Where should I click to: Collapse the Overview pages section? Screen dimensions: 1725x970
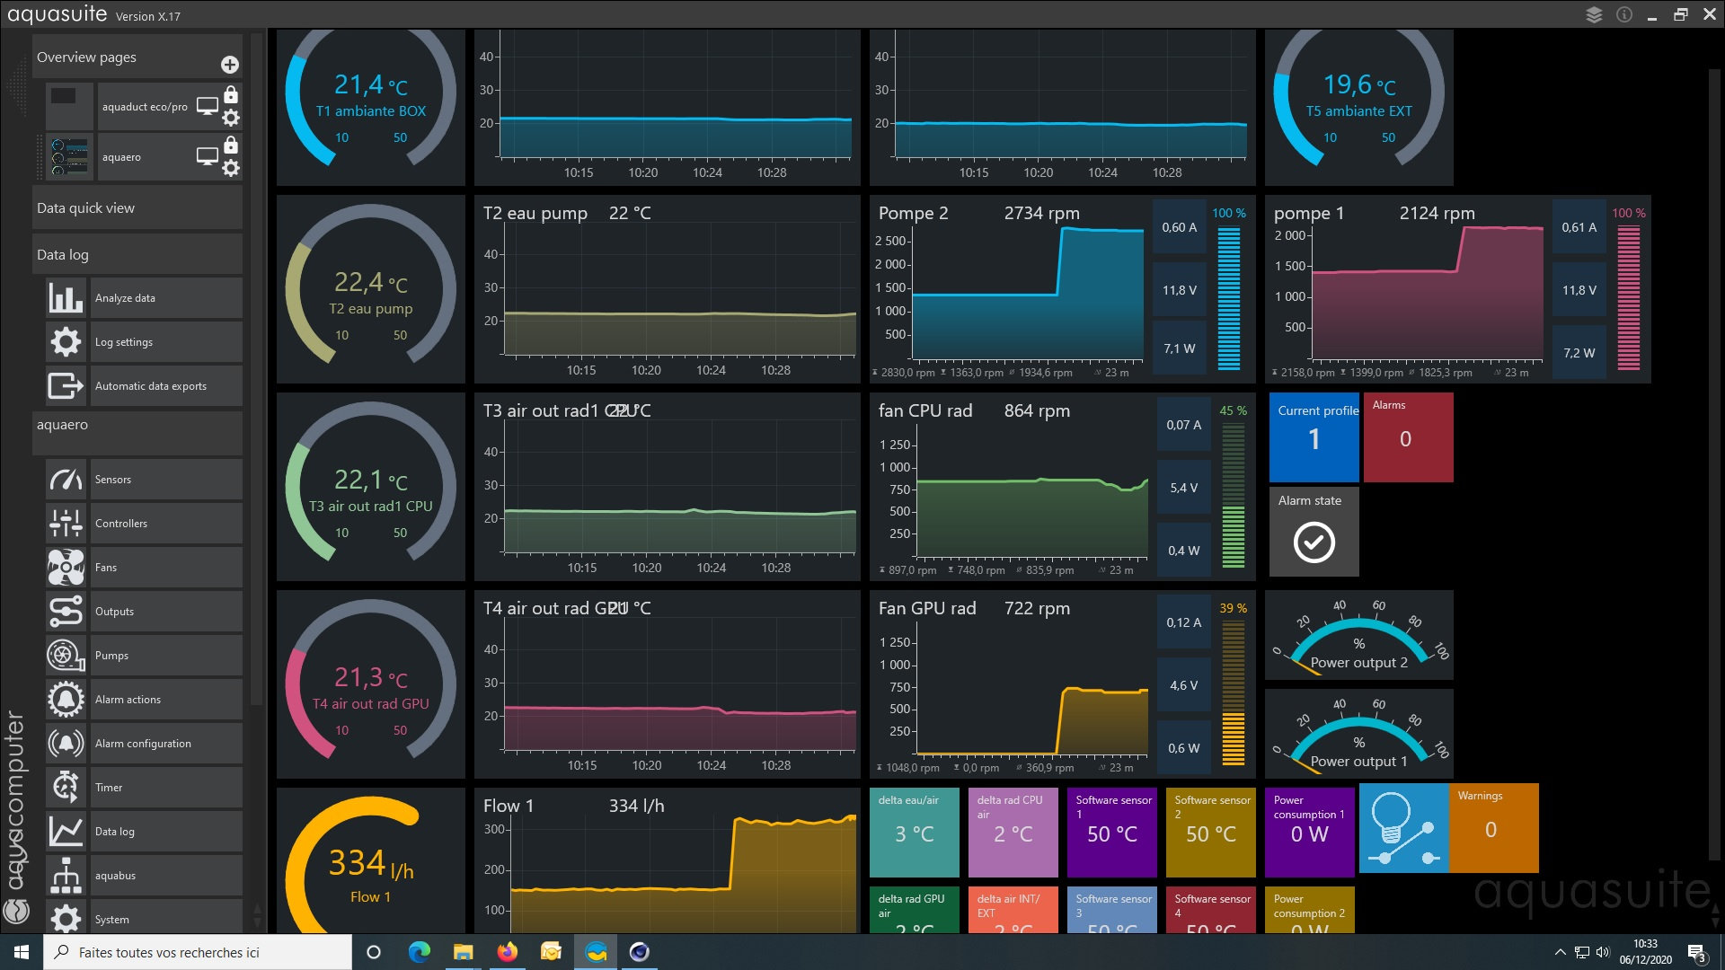[x=137, y=57]
